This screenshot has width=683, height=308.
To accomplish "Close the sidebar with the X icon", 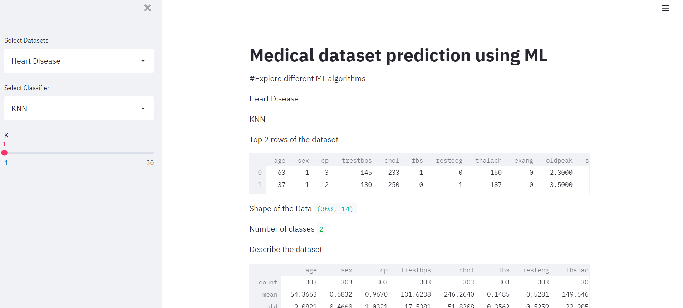I will (x=148, y=8).
